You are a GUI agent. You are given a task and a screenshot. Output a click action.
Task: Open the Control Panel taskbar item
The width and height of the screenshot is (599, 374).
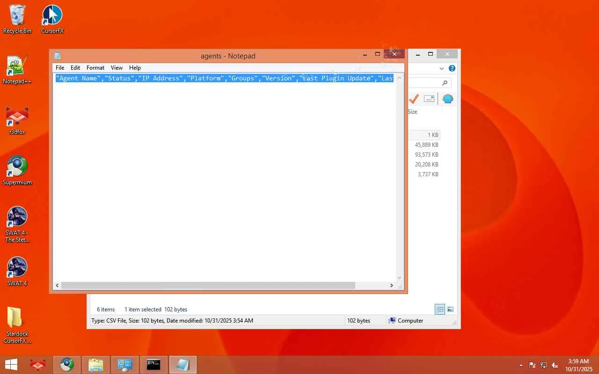pos(124,365)
